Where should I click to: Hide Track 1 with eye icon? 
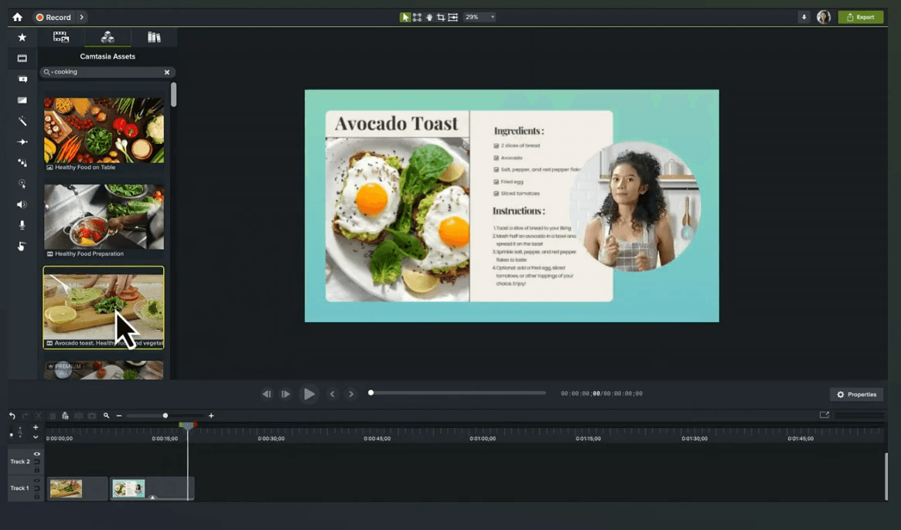click(37, 481)
